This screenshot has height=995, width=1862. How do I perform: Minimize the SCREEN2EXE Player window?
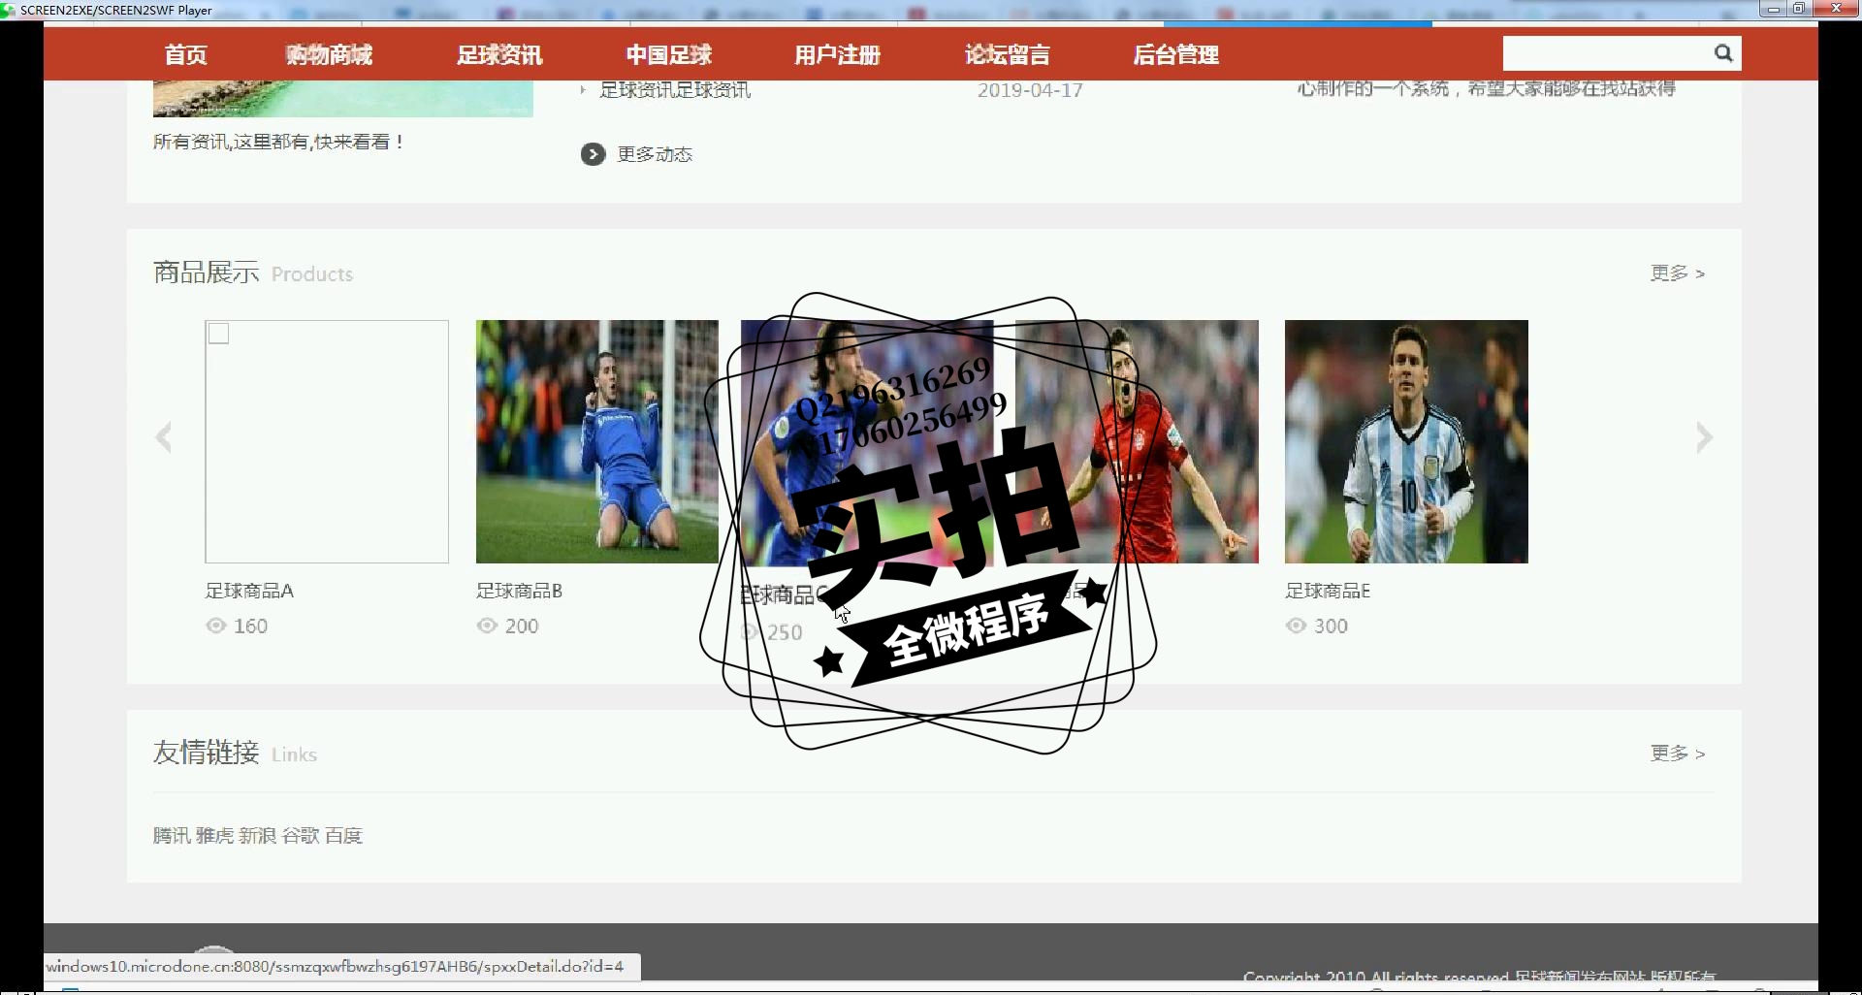pyautogui.click(x=1773, y=10)
